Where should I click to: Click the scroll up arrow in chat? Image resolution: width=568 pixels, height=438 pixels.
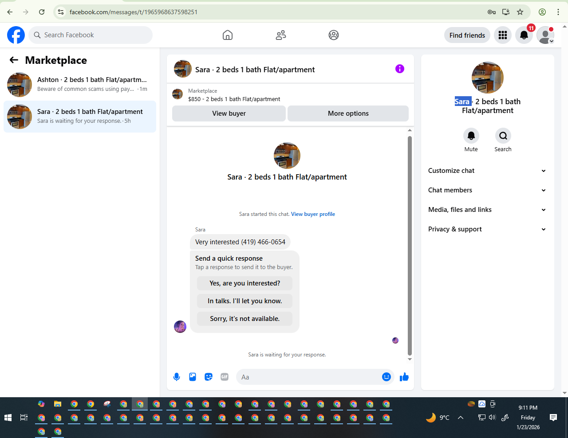[410, 130]
